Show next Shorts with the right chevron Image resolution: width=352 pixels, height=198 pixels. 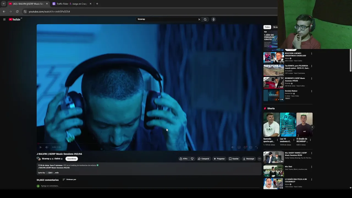(312, 127)
